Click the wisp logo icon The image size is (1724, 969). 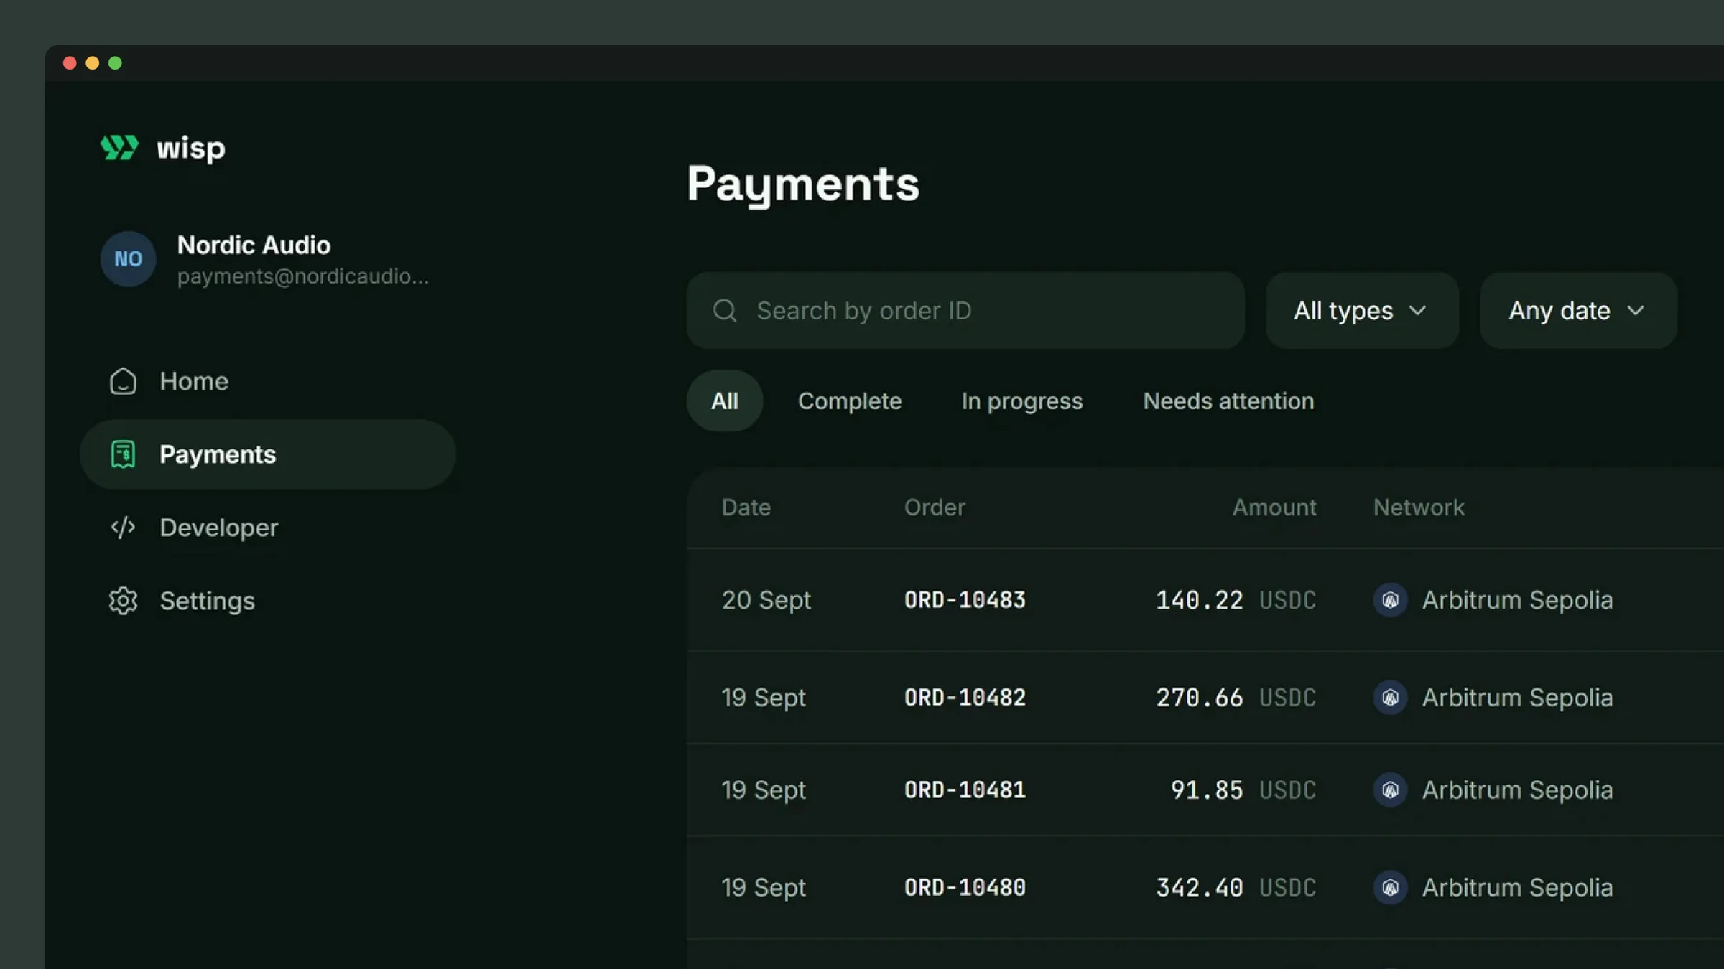coord(119,147)
